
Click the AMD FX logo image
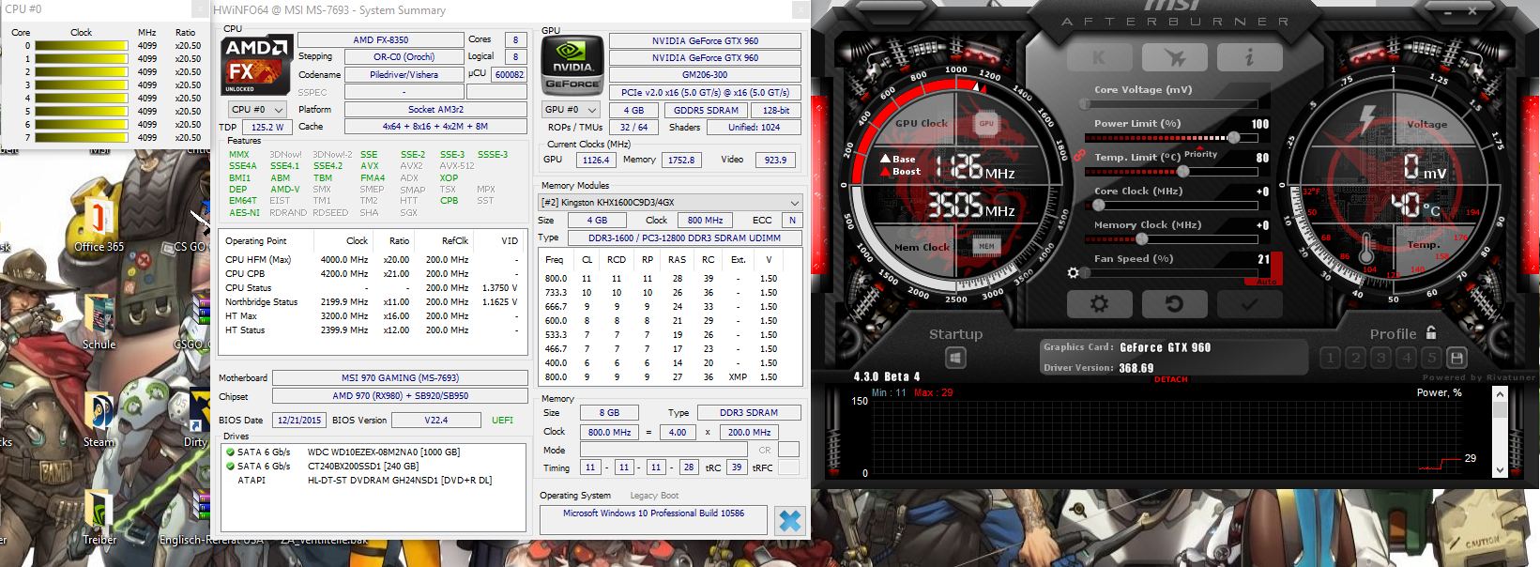(x=255, y=64)
